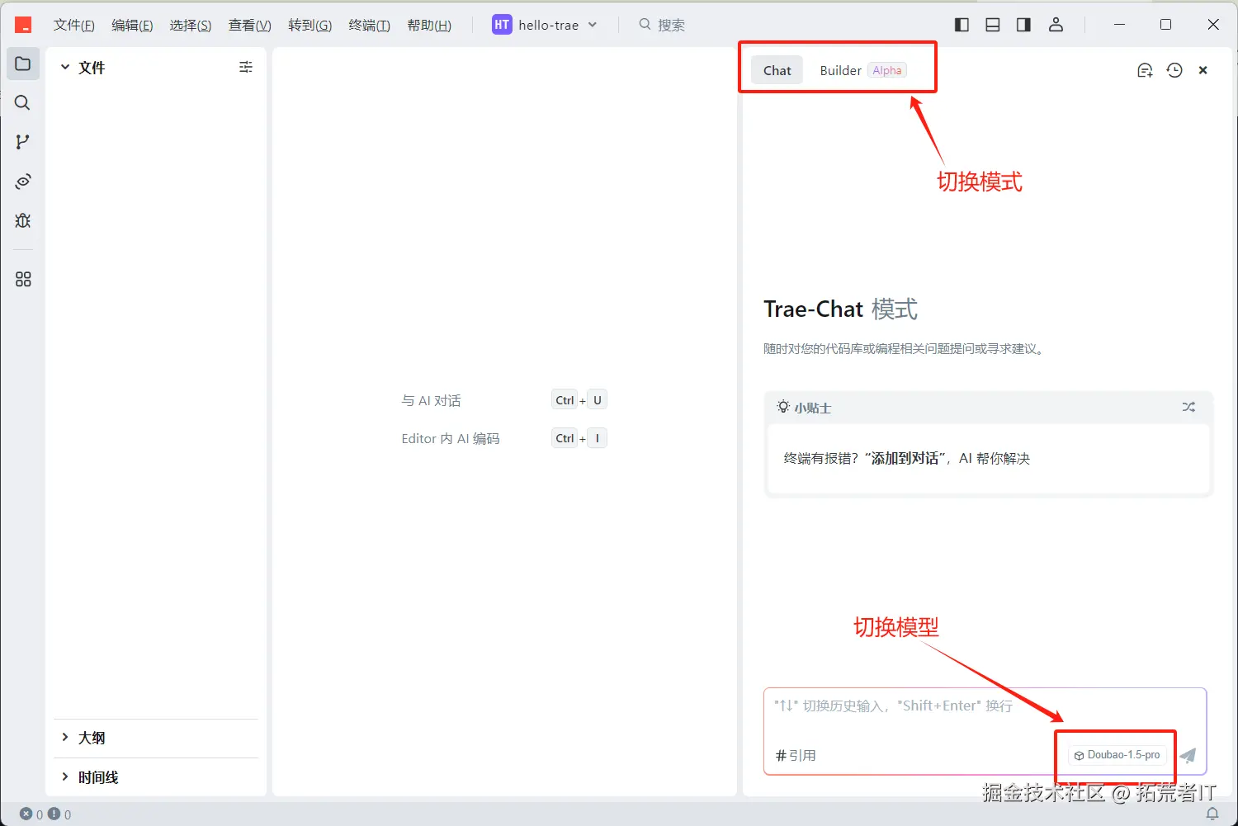The width and height of the screenshot is (1238, 826).
Task: Send the message with paper plane icon
Action: [x=1188, y=755]
